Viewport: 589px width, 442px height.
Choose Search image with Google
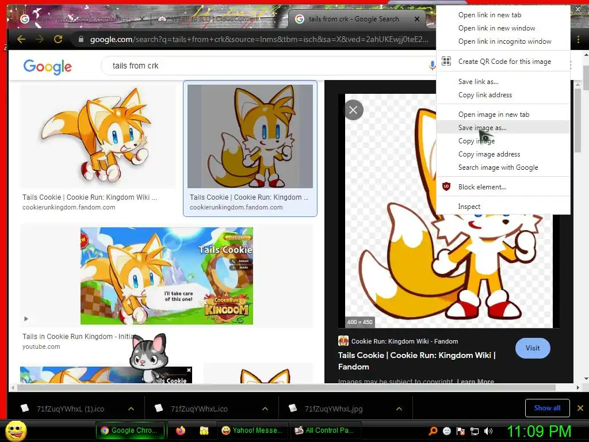[x=503, y=167]
